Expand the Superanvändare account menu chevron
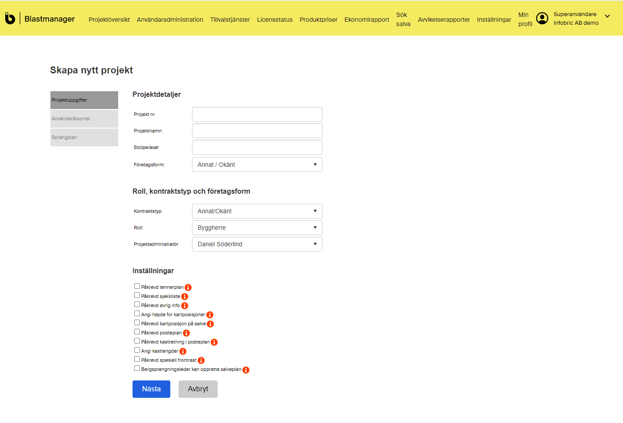The image size is (623, 423). click(607, 17)
